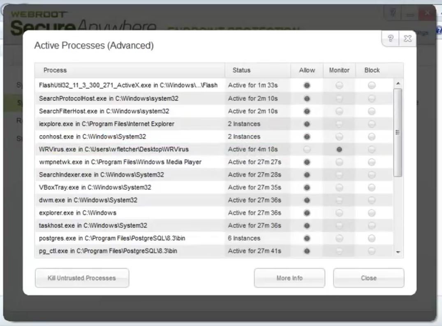Viewport: 442px width, 326px height.
Task: Monitor conhost.exe process
Action: tap(339, 137)
